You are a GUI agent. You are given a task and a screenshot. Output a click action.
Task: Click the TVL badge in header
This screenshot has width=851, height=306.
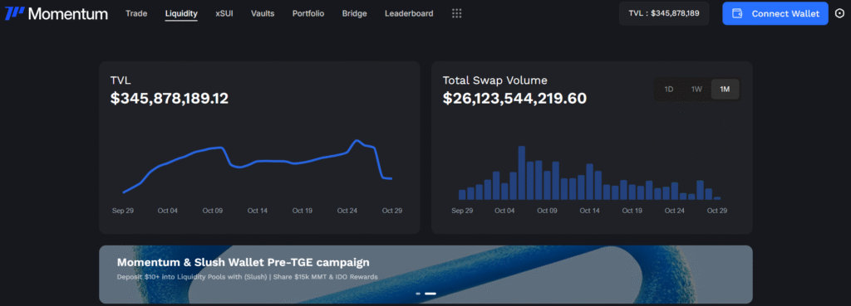pos(664,13)
